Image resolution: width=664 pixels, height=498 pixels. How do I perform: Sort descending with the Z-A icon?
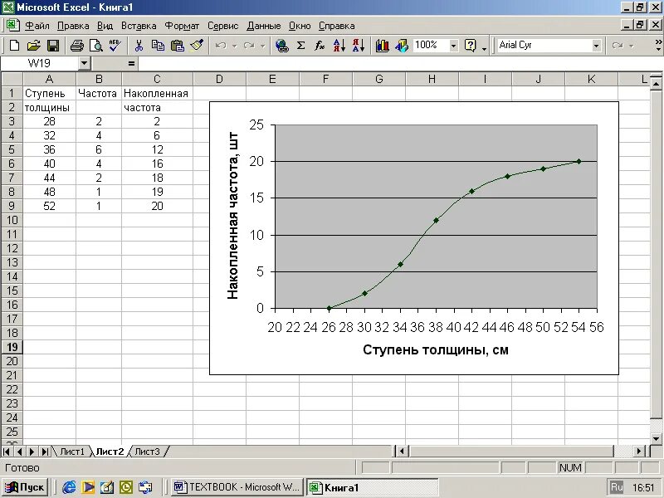click(359, 46)
